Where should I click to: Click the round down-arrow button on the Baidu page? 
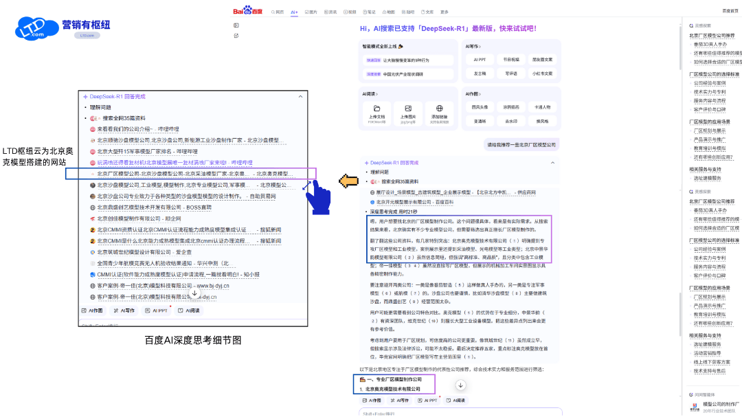point(460,385)
